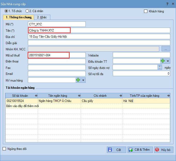176x161 pixels.
Task: Click the ellipsis button beside Nhóm KH, NCC
Action: point(166,49)
